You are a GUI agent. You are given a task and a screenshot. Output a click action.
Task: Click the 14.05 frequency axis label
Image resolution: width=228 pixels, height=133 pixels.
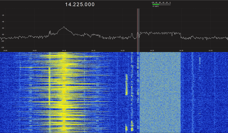[35, 51]
